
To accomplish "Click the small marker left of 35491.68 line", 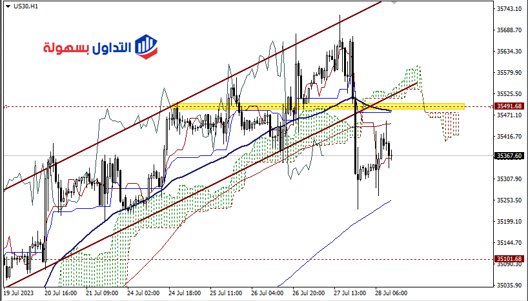I will (x=5, y=106).
